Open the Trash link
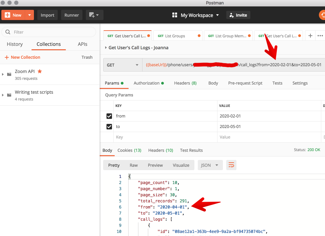 coord(87,57)
